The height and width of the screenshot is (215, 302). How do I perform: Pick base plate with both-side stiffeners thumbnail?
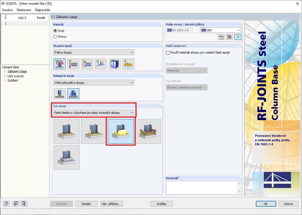[121, 131]
